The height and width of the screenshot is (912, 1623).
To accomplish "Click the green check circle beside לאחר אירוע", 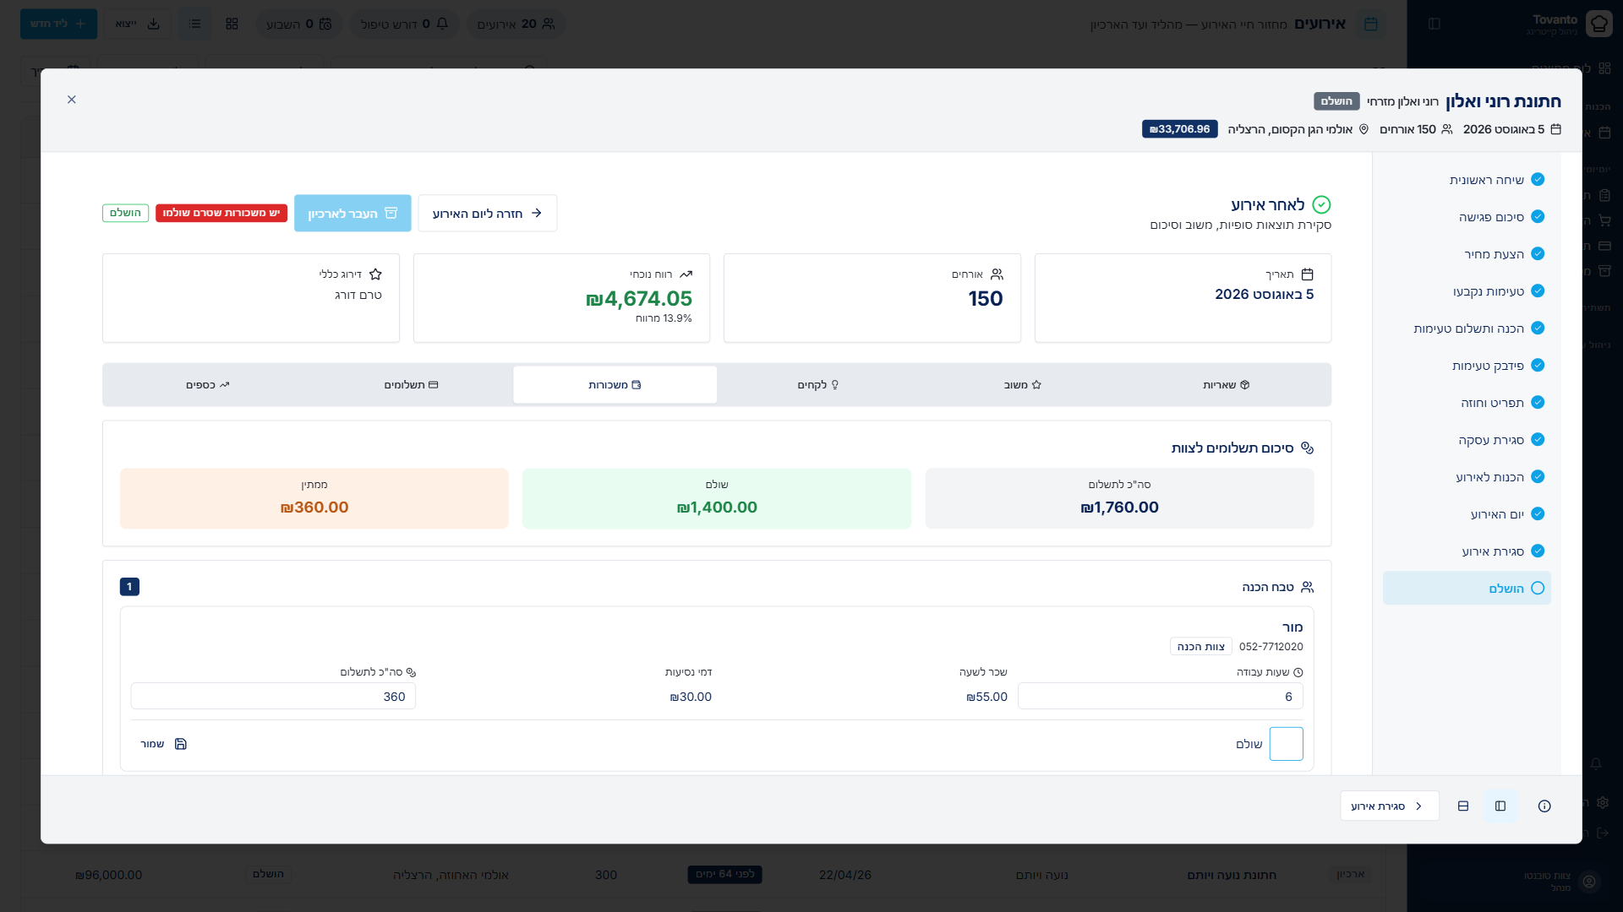I will (1322, 204).
